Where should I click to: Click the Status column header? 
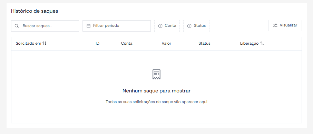pos(204,43)
